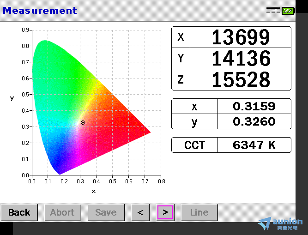Viewport: 308px width, 235px height.
Task: Go to next page with > button
Action: point(165,212)
